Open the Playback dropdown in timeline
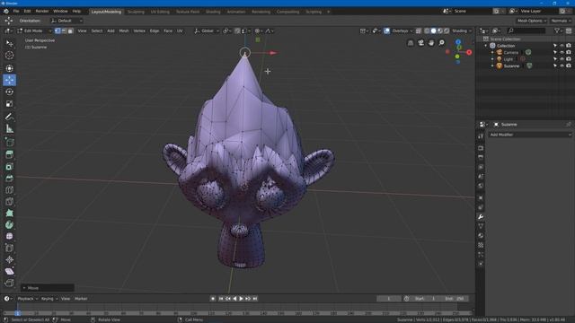 [x=28, y=299]
